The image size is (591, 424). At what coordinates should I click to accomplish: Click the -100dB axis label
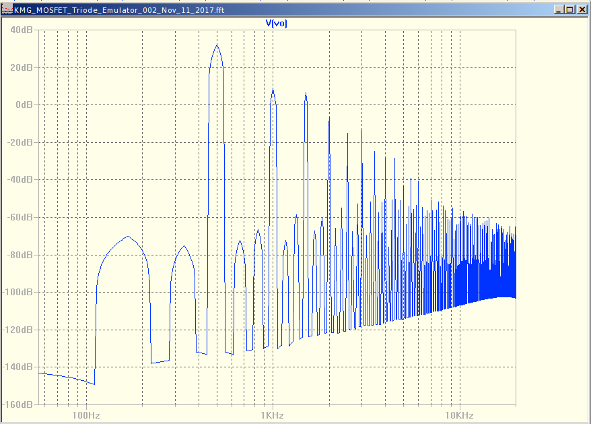pos(18,292)
